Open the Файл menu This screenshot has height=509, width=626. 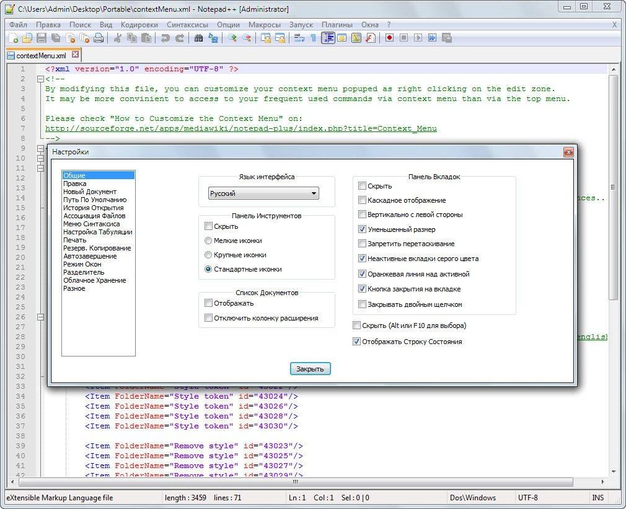19,25
